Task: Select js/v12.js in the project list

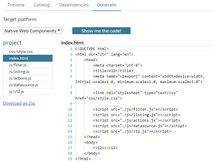Action: click(x=16, y=92)
